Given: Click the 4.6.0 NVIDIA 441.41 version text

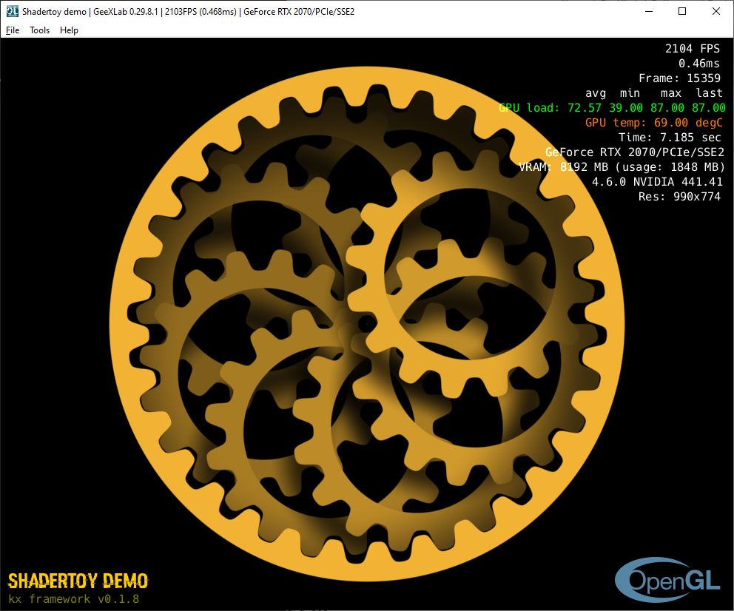Looking at the screenshot, I should point(657,181).
